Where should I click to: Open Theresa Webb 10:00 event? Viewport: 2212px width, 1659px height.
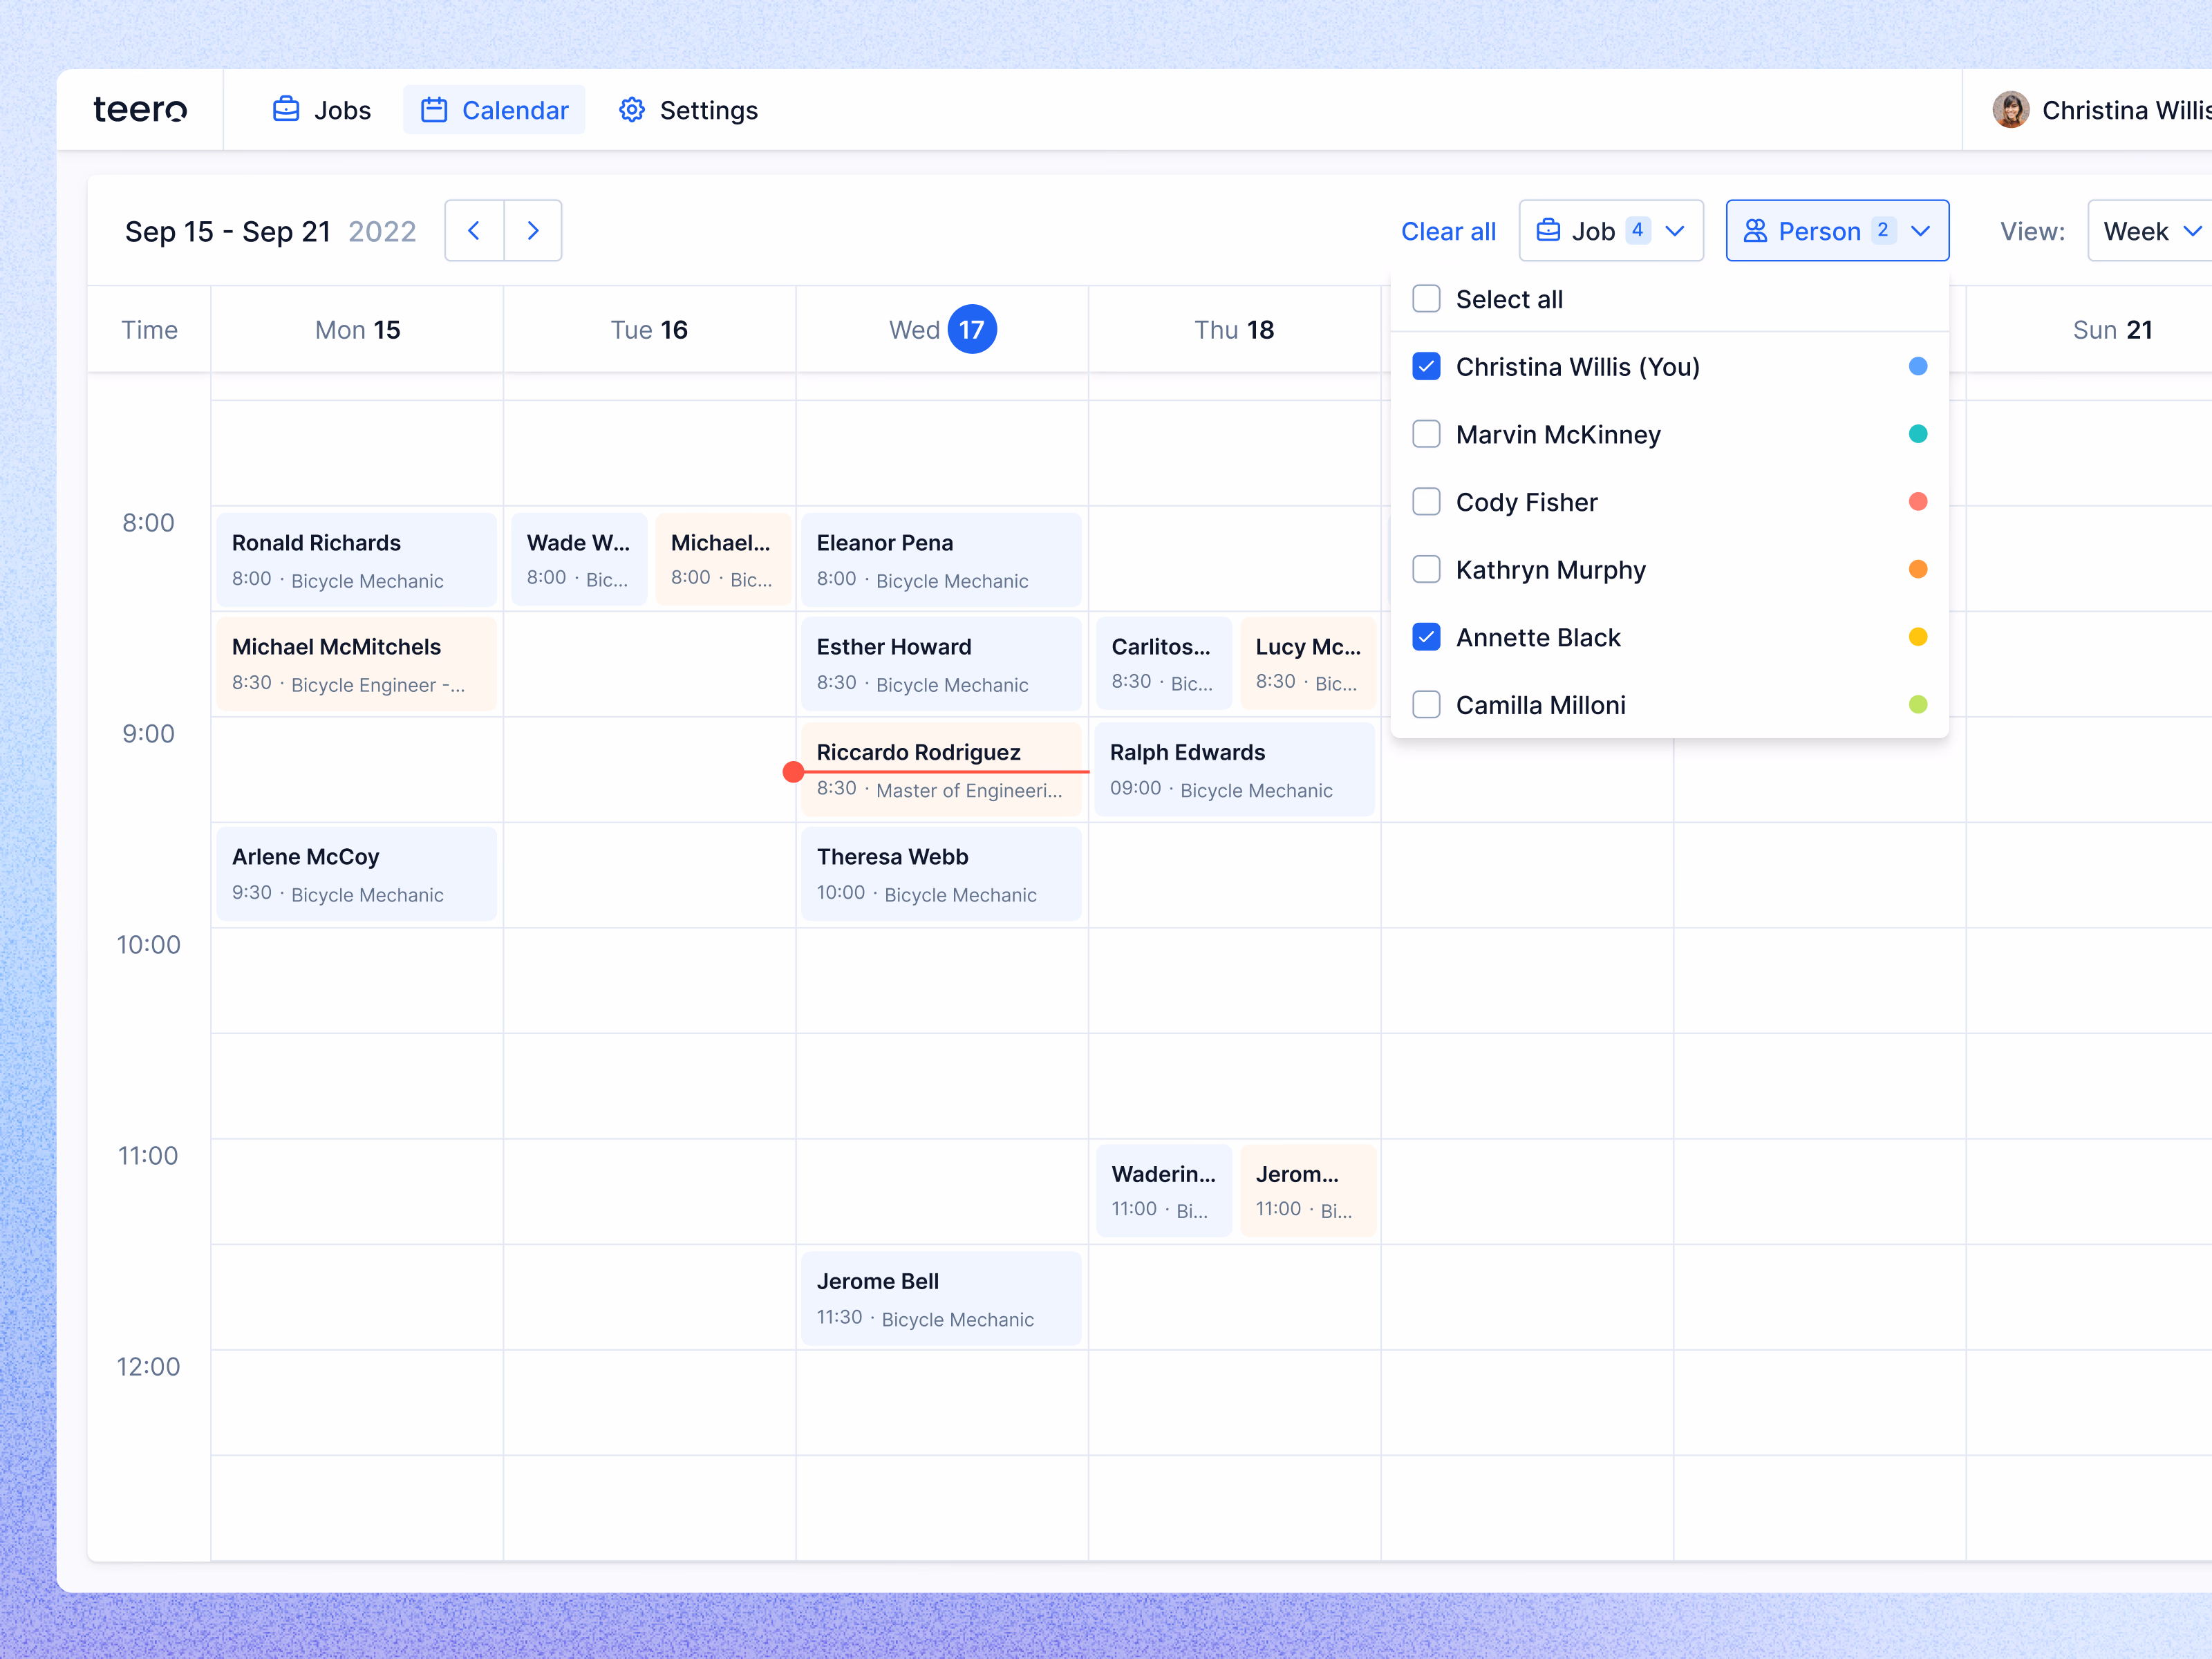(941, 874)
